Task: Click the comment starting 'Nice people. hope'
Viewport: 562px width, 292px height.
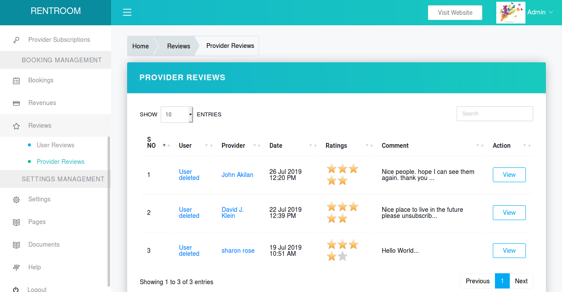Action: pyautogui.click(x=428, y=175)
